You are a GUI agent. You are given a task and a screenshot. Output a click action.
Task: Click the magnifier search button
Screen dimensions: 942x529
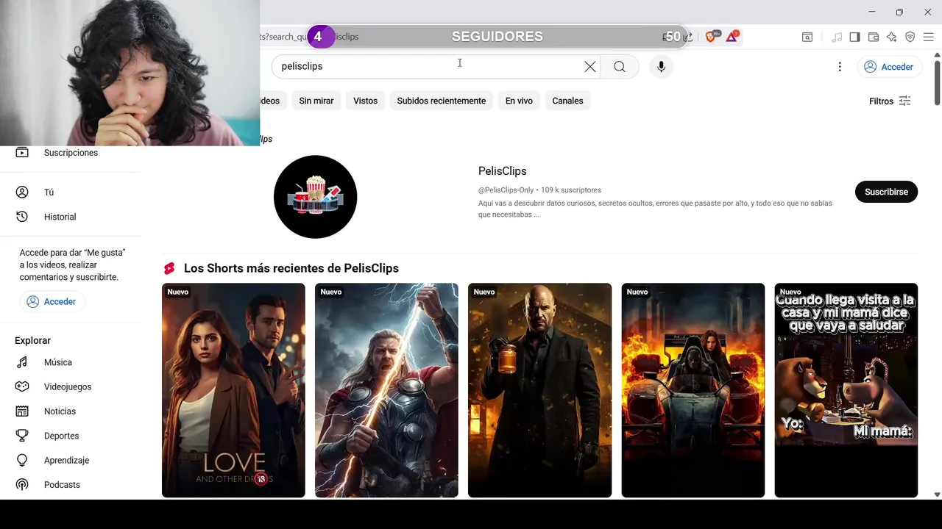click(x=620, y=66)
